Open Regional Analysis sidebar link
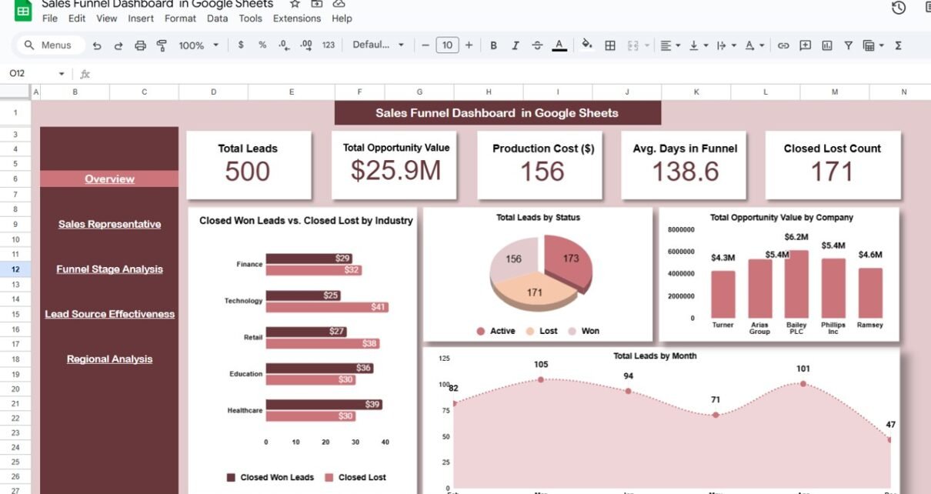Viewport: 931px width, 494px height. (x=109, y=359)
